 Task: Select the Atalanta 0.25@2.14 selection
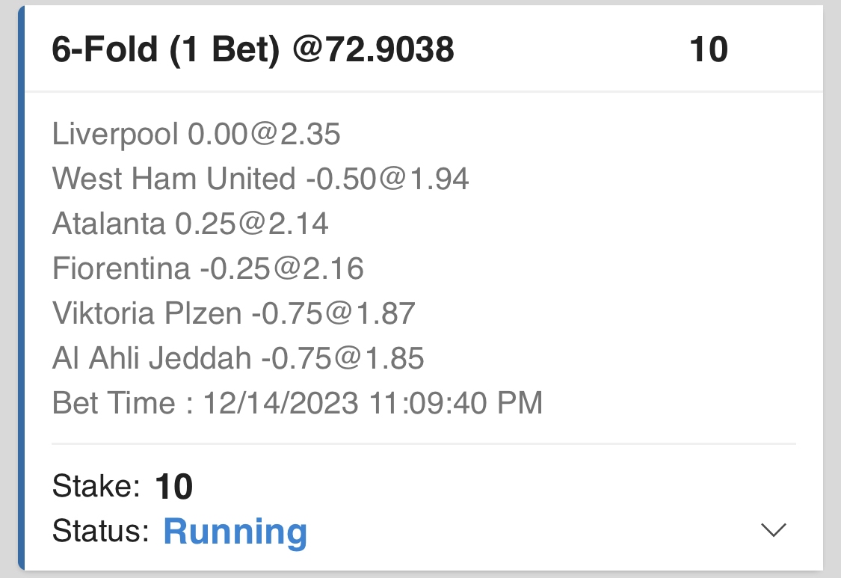tap(190, 224)
